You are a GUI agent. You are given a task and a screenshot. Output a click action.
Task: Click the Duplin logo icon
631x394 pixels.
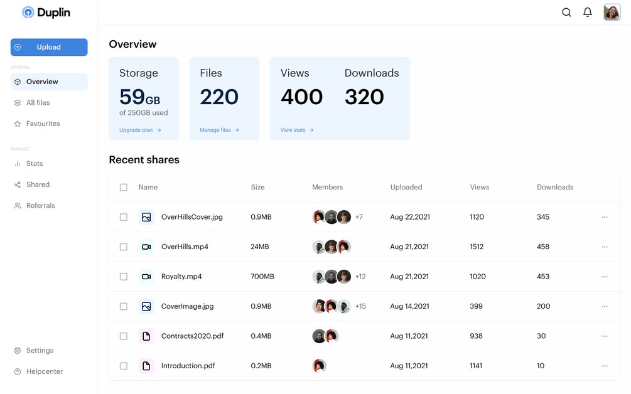pos(28,13)
